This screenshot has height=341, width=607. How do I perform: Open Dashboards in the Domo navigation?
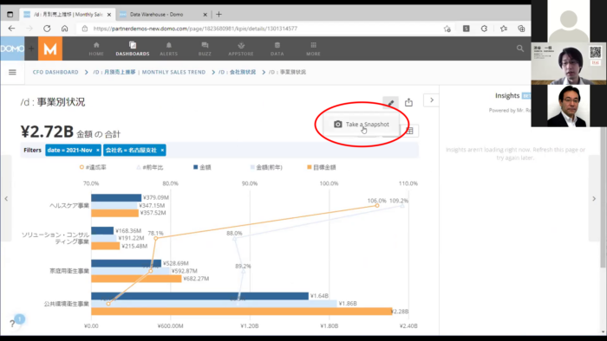click(x=133, y=49)
